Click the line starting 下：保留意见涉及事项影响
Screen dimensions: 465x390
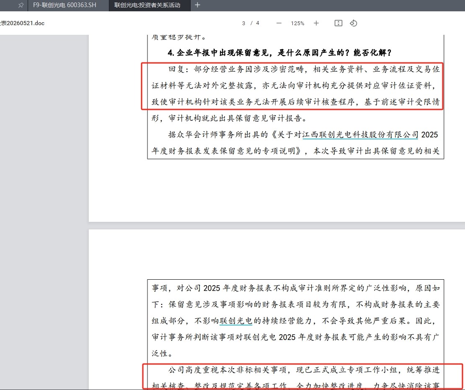pos(296,304)
